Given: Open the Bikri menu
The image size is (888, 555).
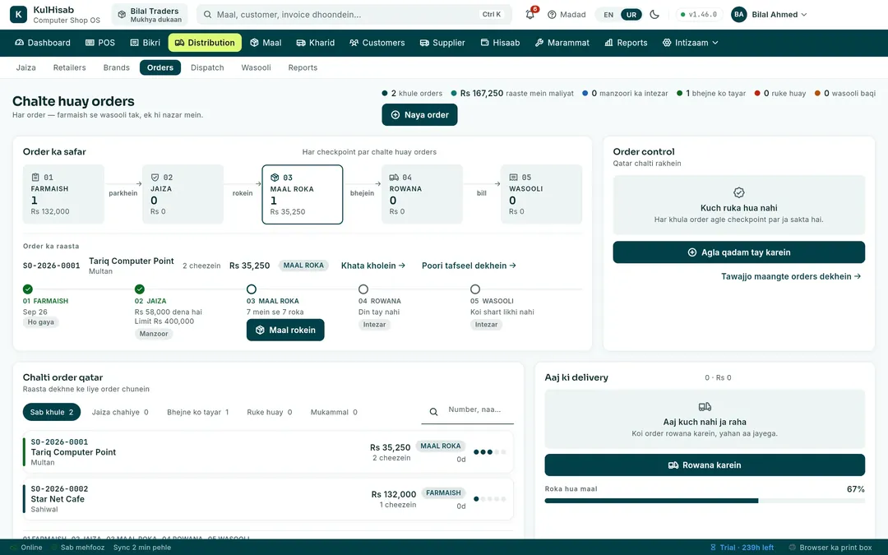Looking at the screenshot, I should click(145, 43).
